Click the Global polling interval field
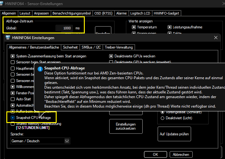 coord(64,28)
